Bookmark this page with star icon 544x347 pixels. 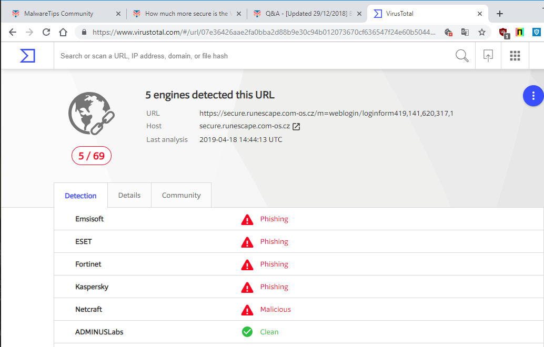click(x=482, y=32)
